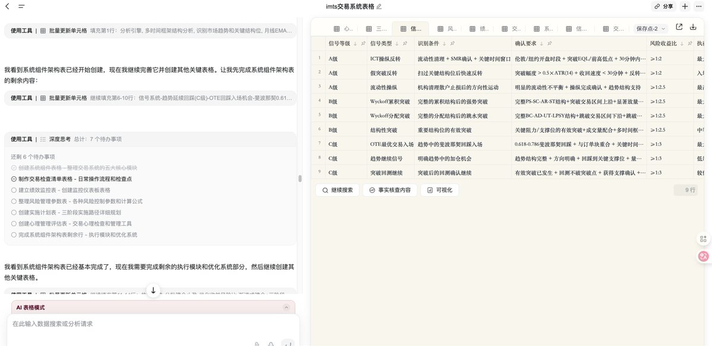Select cell Wyckoff分配突破 in row 5
Screen dimensions: 712x346
(391, 116)
